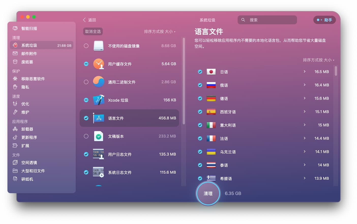Toggle the 用户缓存文件 partial checkbox

click(x=86, y=64)
